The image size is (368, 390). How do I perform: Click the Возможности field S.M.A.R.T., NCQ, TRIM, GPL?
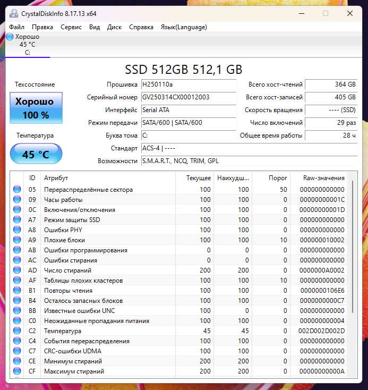250,161
